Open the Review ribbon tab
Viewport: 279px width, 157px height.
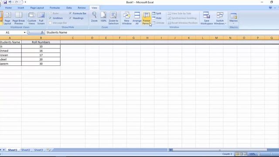click(x=82, y=8)
